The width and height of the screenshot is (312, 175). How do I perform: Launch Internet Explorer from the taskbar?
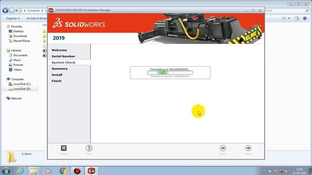click(x=20, y=171)
